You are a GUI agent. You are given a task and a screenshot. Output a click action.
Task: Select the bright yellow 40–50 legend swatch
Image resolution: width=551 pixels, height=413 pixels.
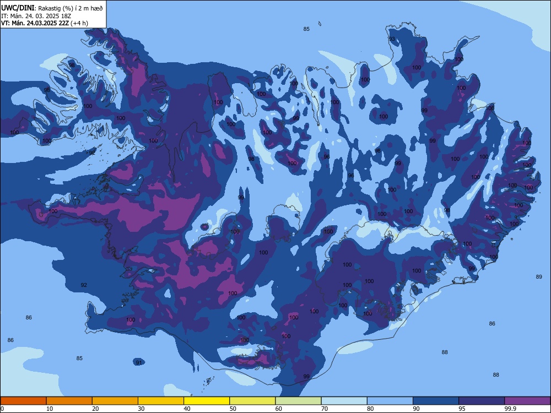pyautogui.click(x=207, y=401)
